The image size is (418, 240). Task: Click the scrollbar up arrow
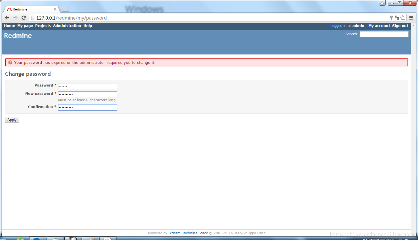413,26
